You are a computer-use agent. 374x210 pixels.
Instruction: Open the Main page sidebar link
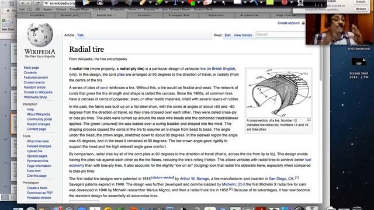coord(31,68)
